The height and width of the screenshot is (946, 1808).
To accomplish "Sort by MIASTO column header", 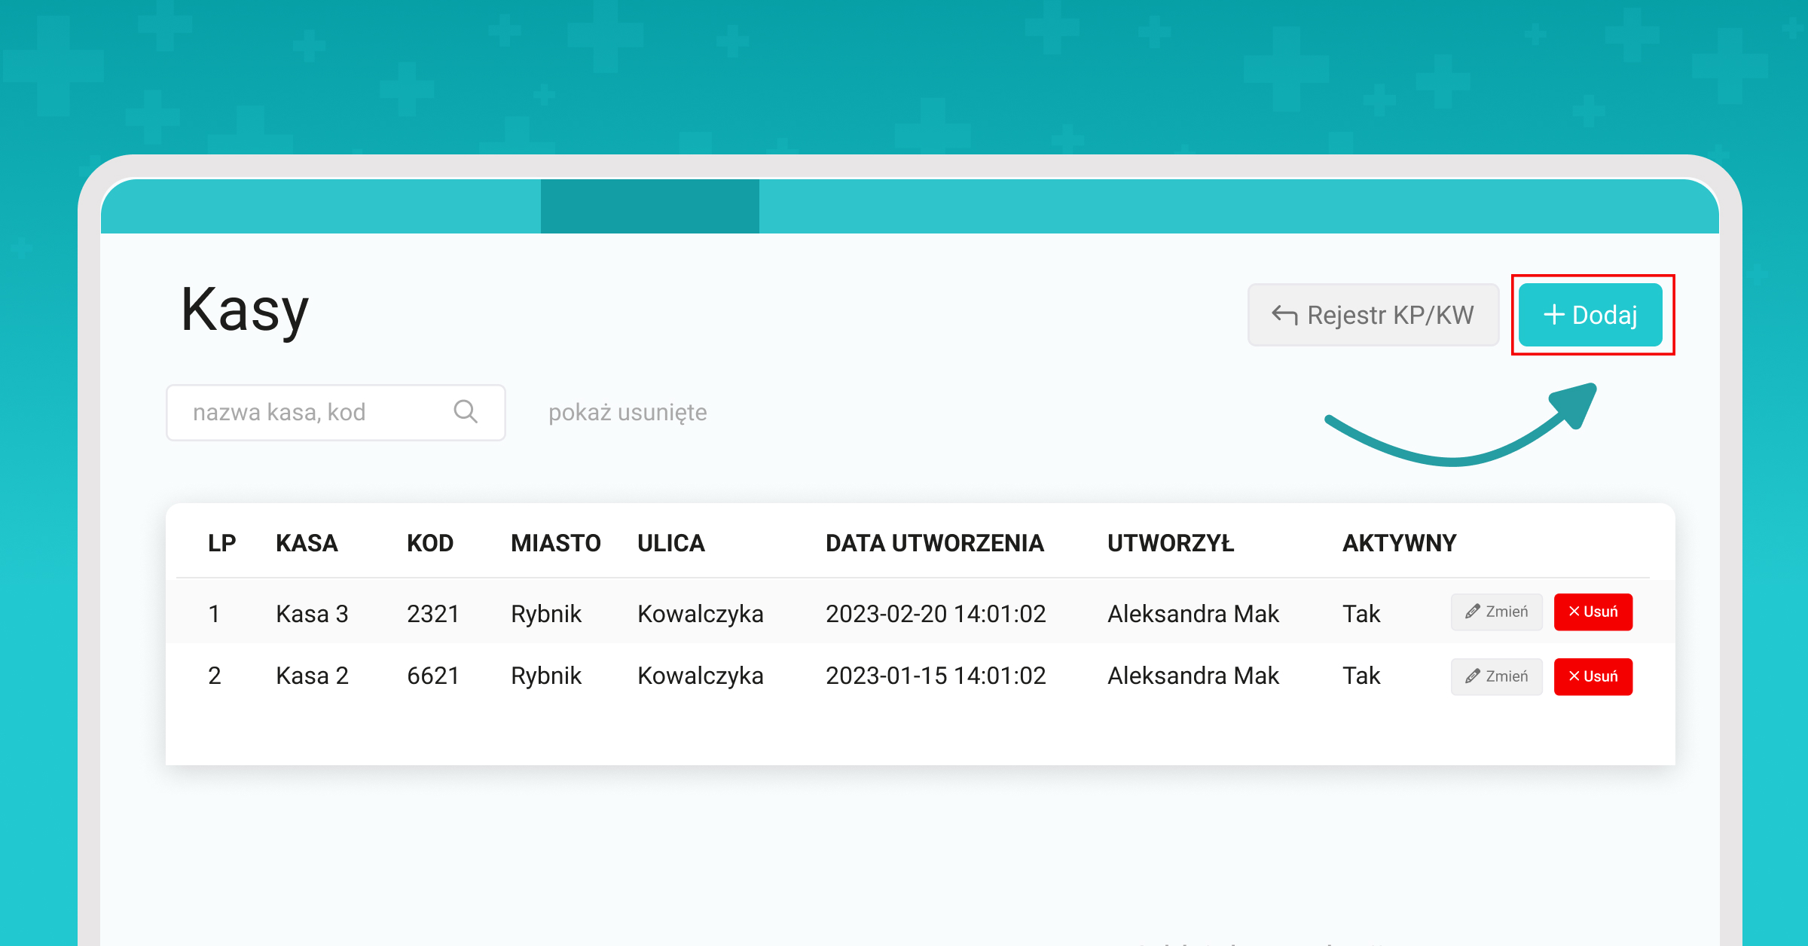I will [556, 543].
